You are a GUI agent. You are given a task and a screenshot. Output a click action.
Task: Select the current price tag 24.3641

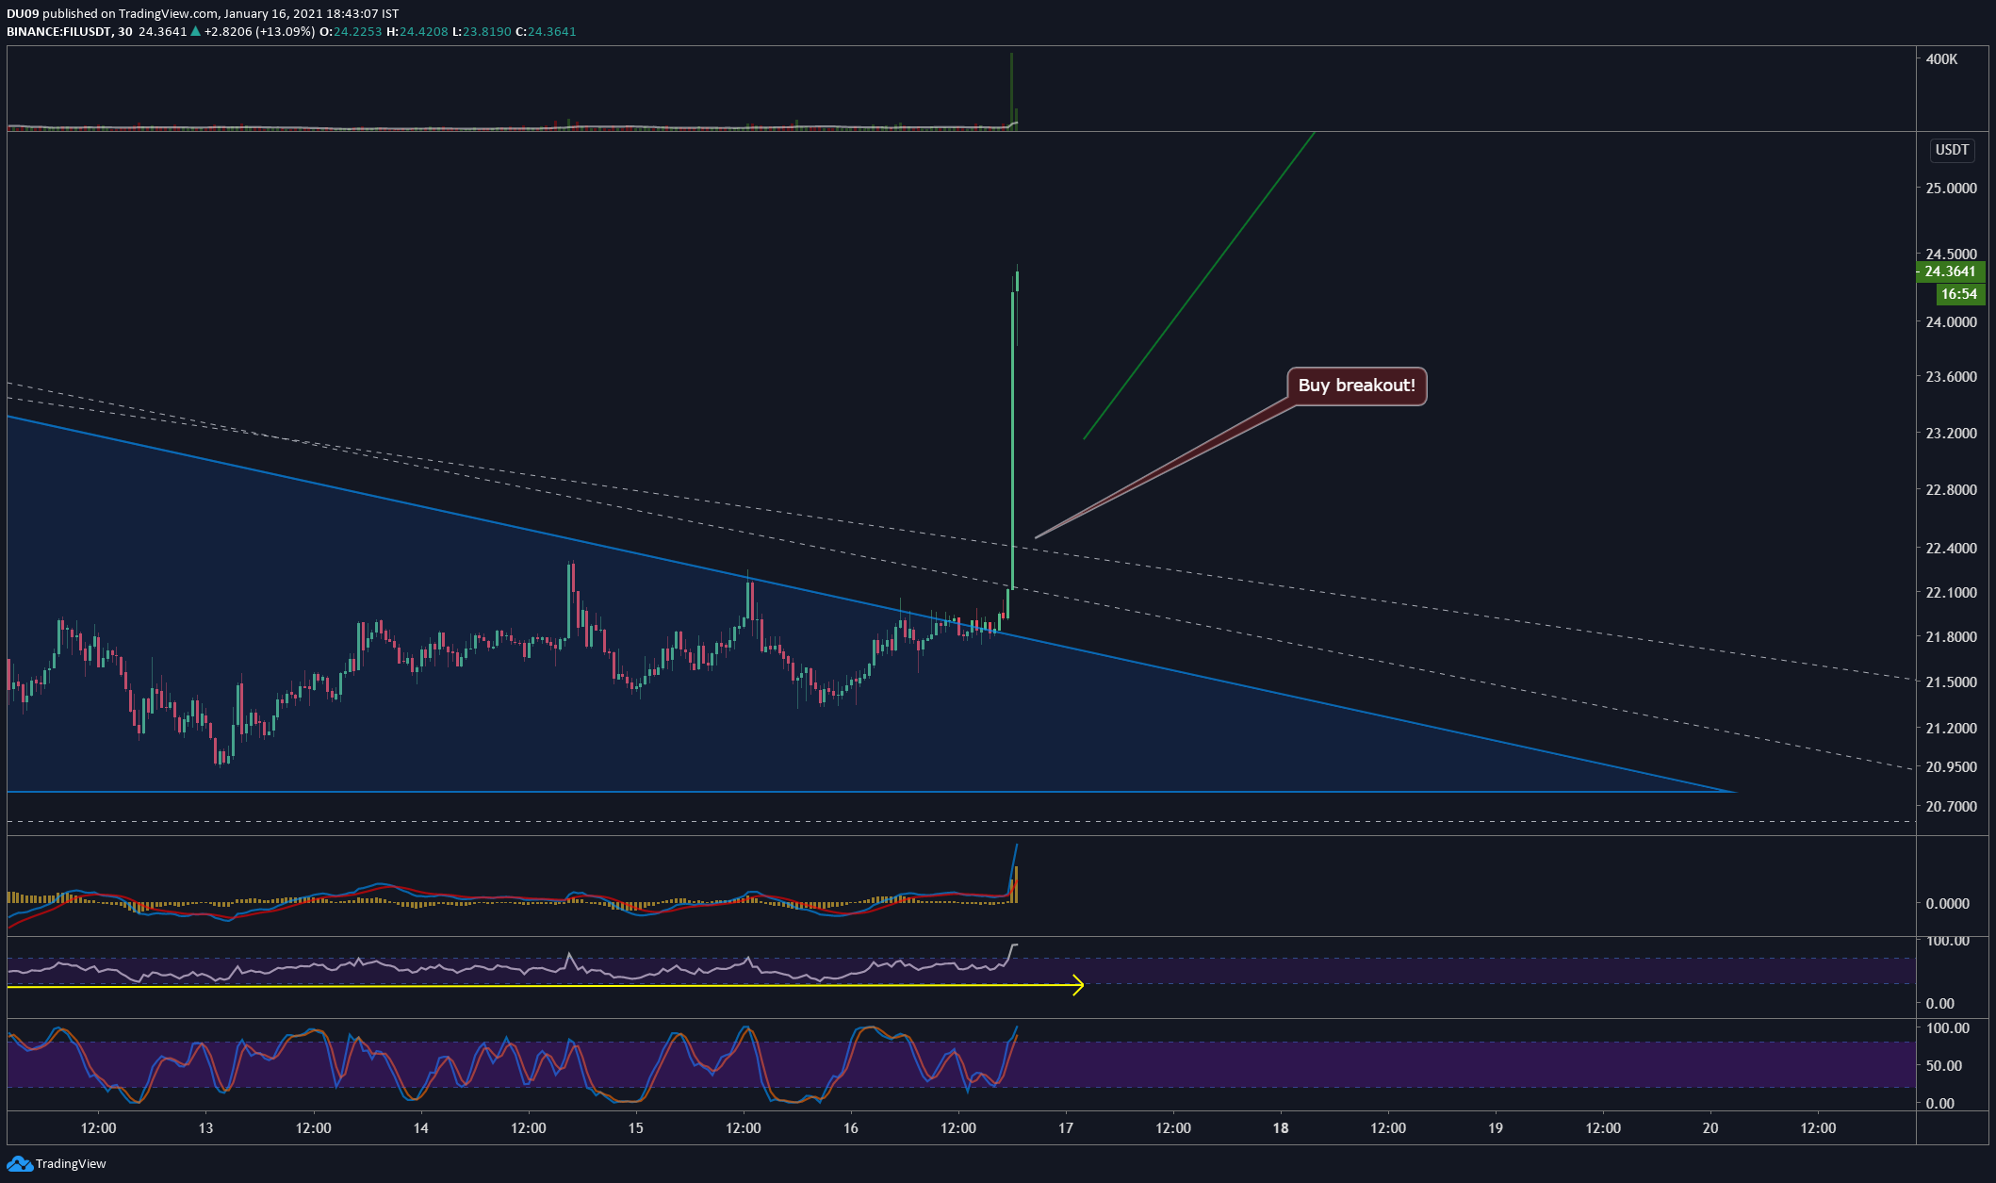pos(1951,271)
